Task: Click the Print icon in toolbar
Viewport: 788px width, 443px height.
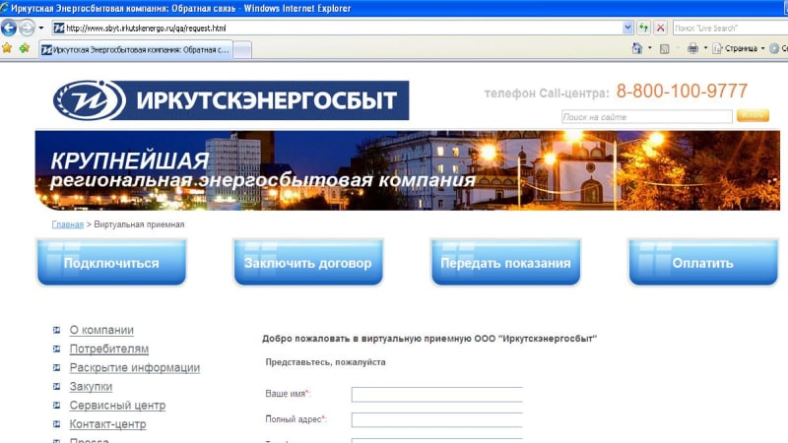Action: pos(693,48)
